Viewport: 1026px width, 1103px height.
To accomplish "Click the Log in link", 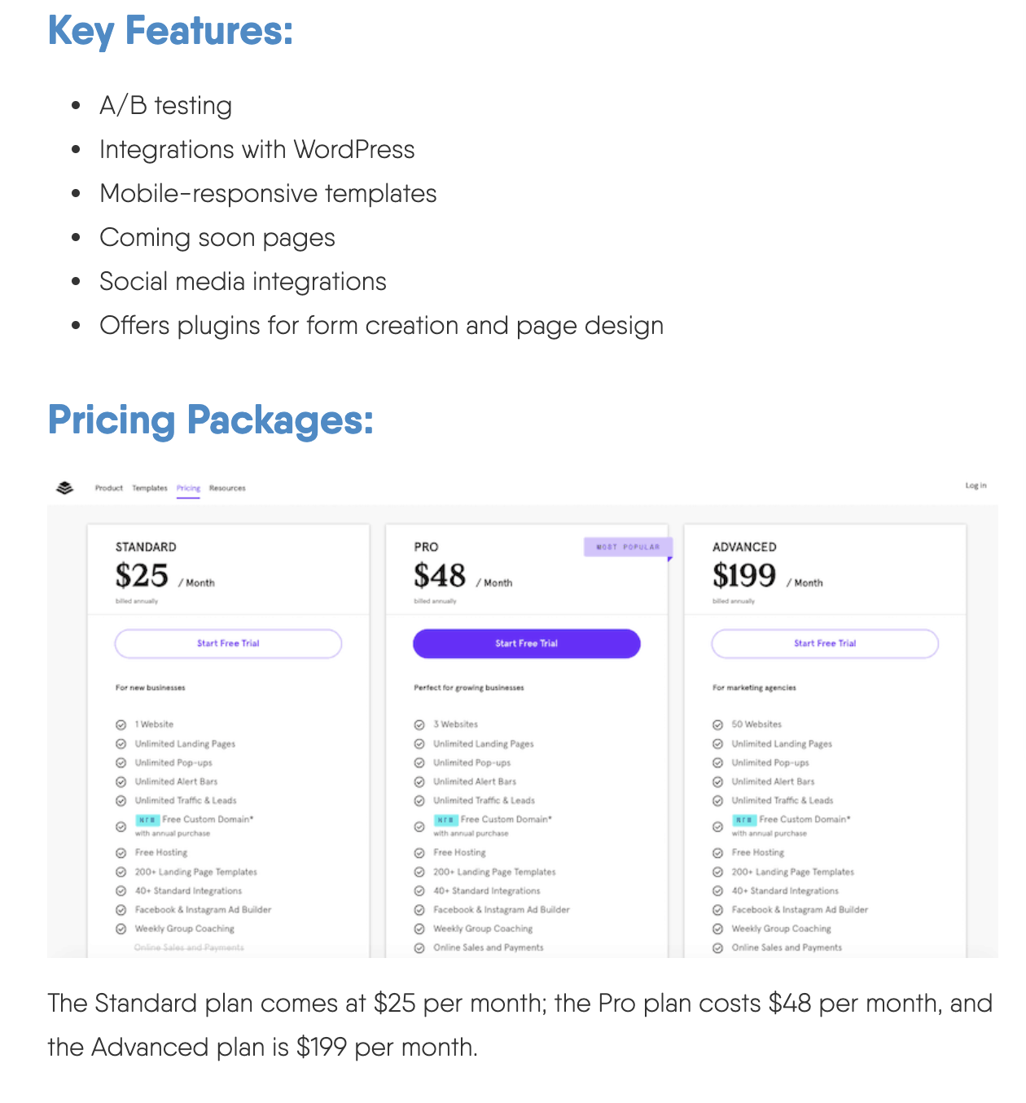I will [976, 486].
